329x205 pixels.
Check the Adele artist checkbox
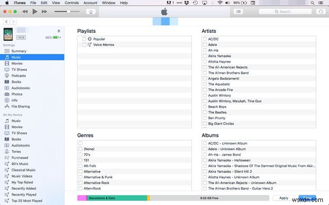coord(204,44)
